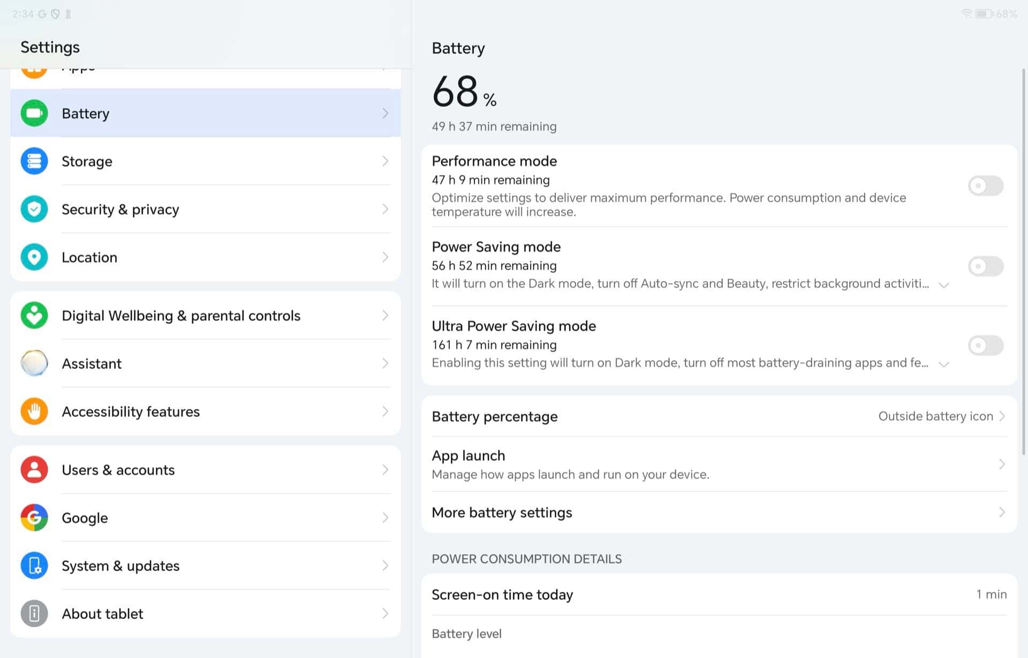Screen dimensions: 1028x658
Task: Open More battery settings
Action: pyautogui.click(x=719, y=512)
